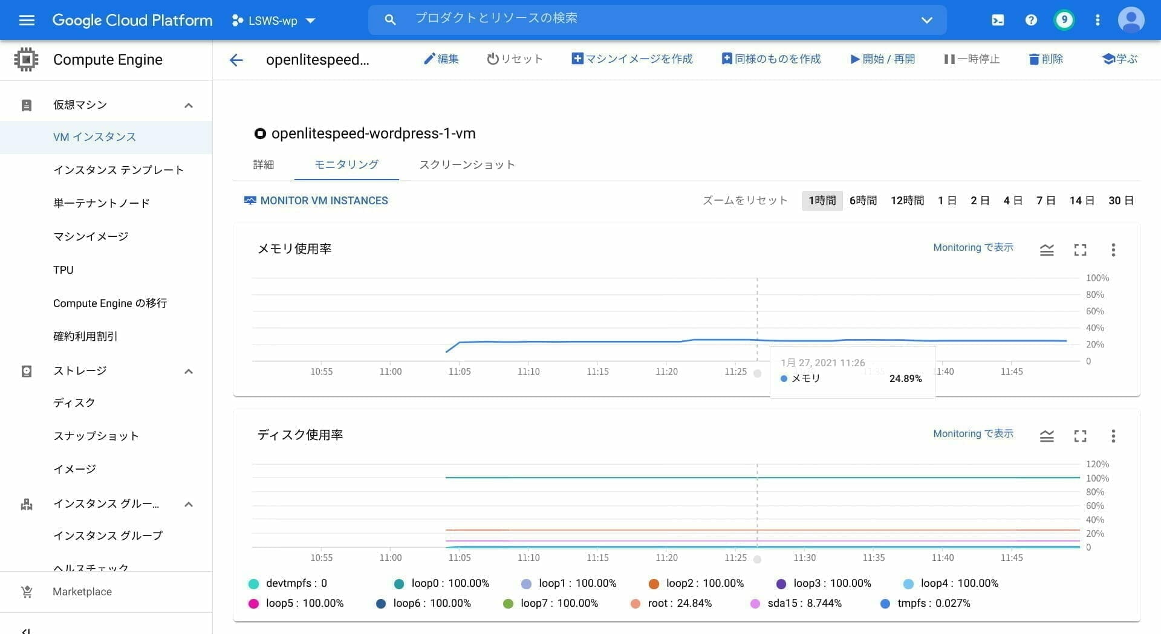Click the 開始 / 再開 button
The width and height of the screenshot is (1161, 634).
tap(882, 59)
